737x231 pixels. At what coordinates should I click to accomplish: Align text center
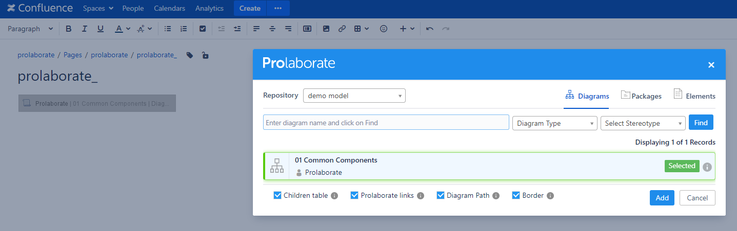pos(272,29)
